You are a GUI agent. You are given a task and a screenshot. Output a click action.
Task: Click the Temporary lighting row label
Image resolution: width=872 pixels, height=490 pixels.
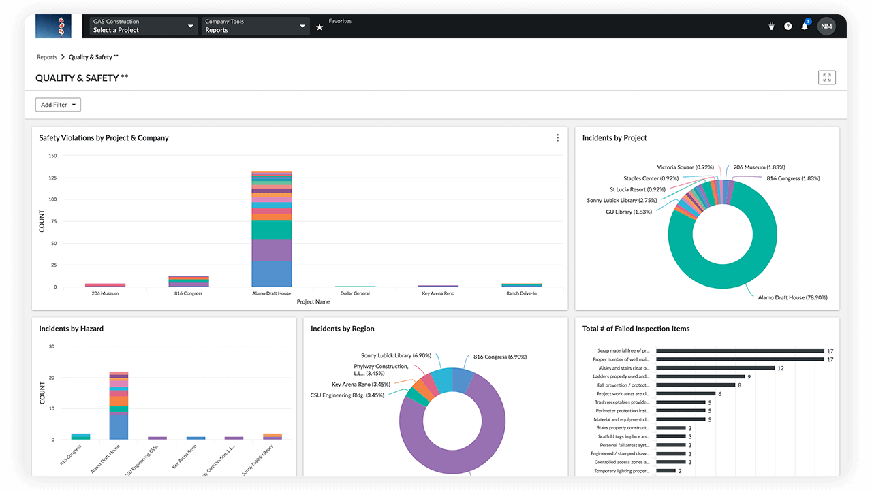click(x=621, y=471)
